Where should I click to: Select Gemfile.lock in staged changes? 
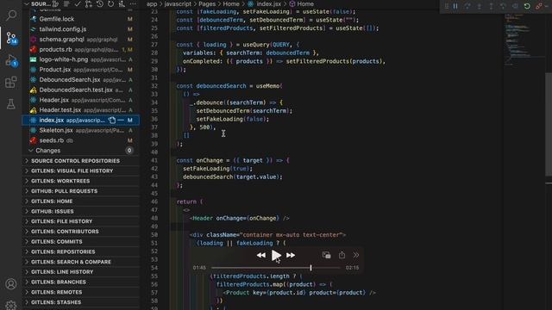point(81,19)
